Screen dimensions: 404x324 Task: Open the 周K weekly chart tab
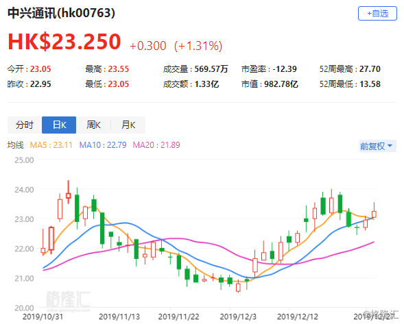point(93,125)
